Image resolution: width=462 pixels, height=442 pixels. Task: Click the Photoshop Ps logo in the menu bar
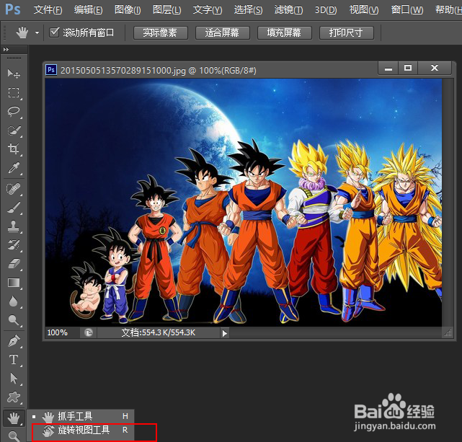(x=13, y=9)
